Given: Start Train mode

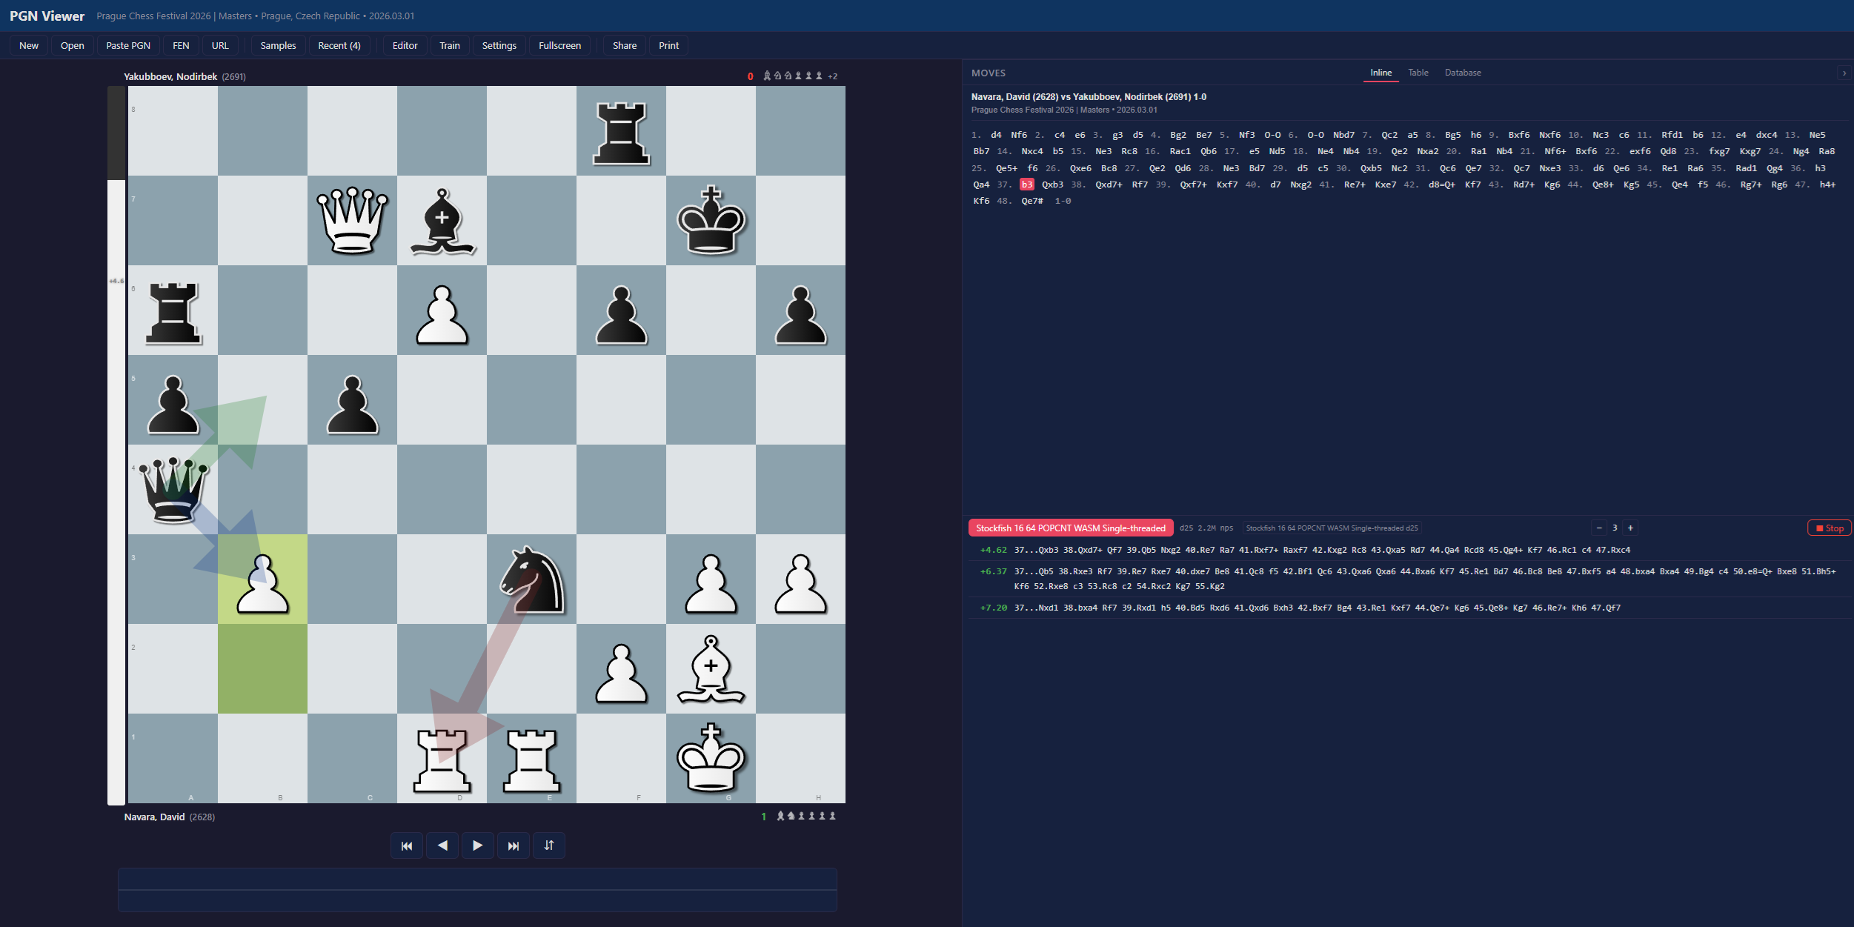Looking at the screenshot, I should [450, 45].
